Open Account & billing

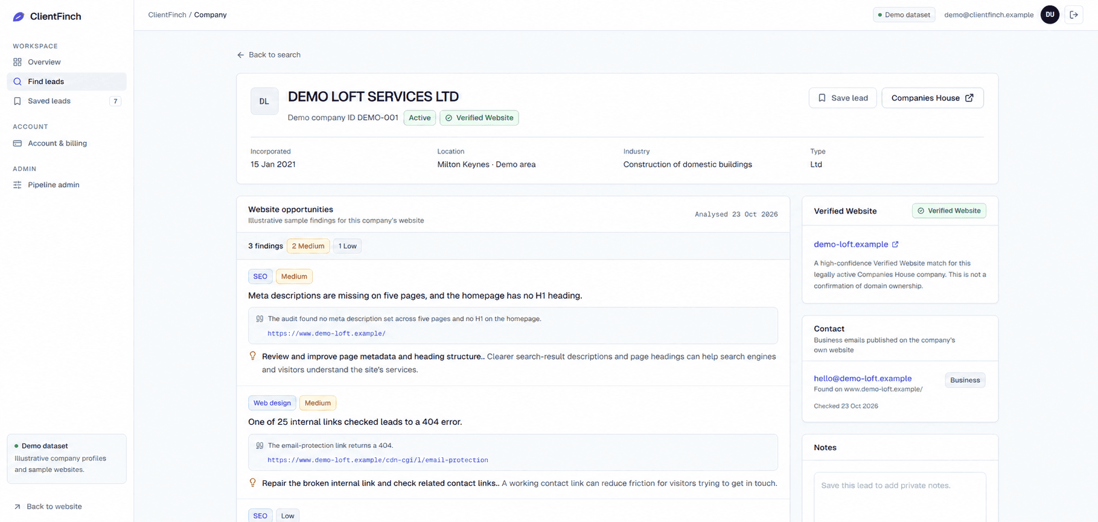tap(66, 143)
